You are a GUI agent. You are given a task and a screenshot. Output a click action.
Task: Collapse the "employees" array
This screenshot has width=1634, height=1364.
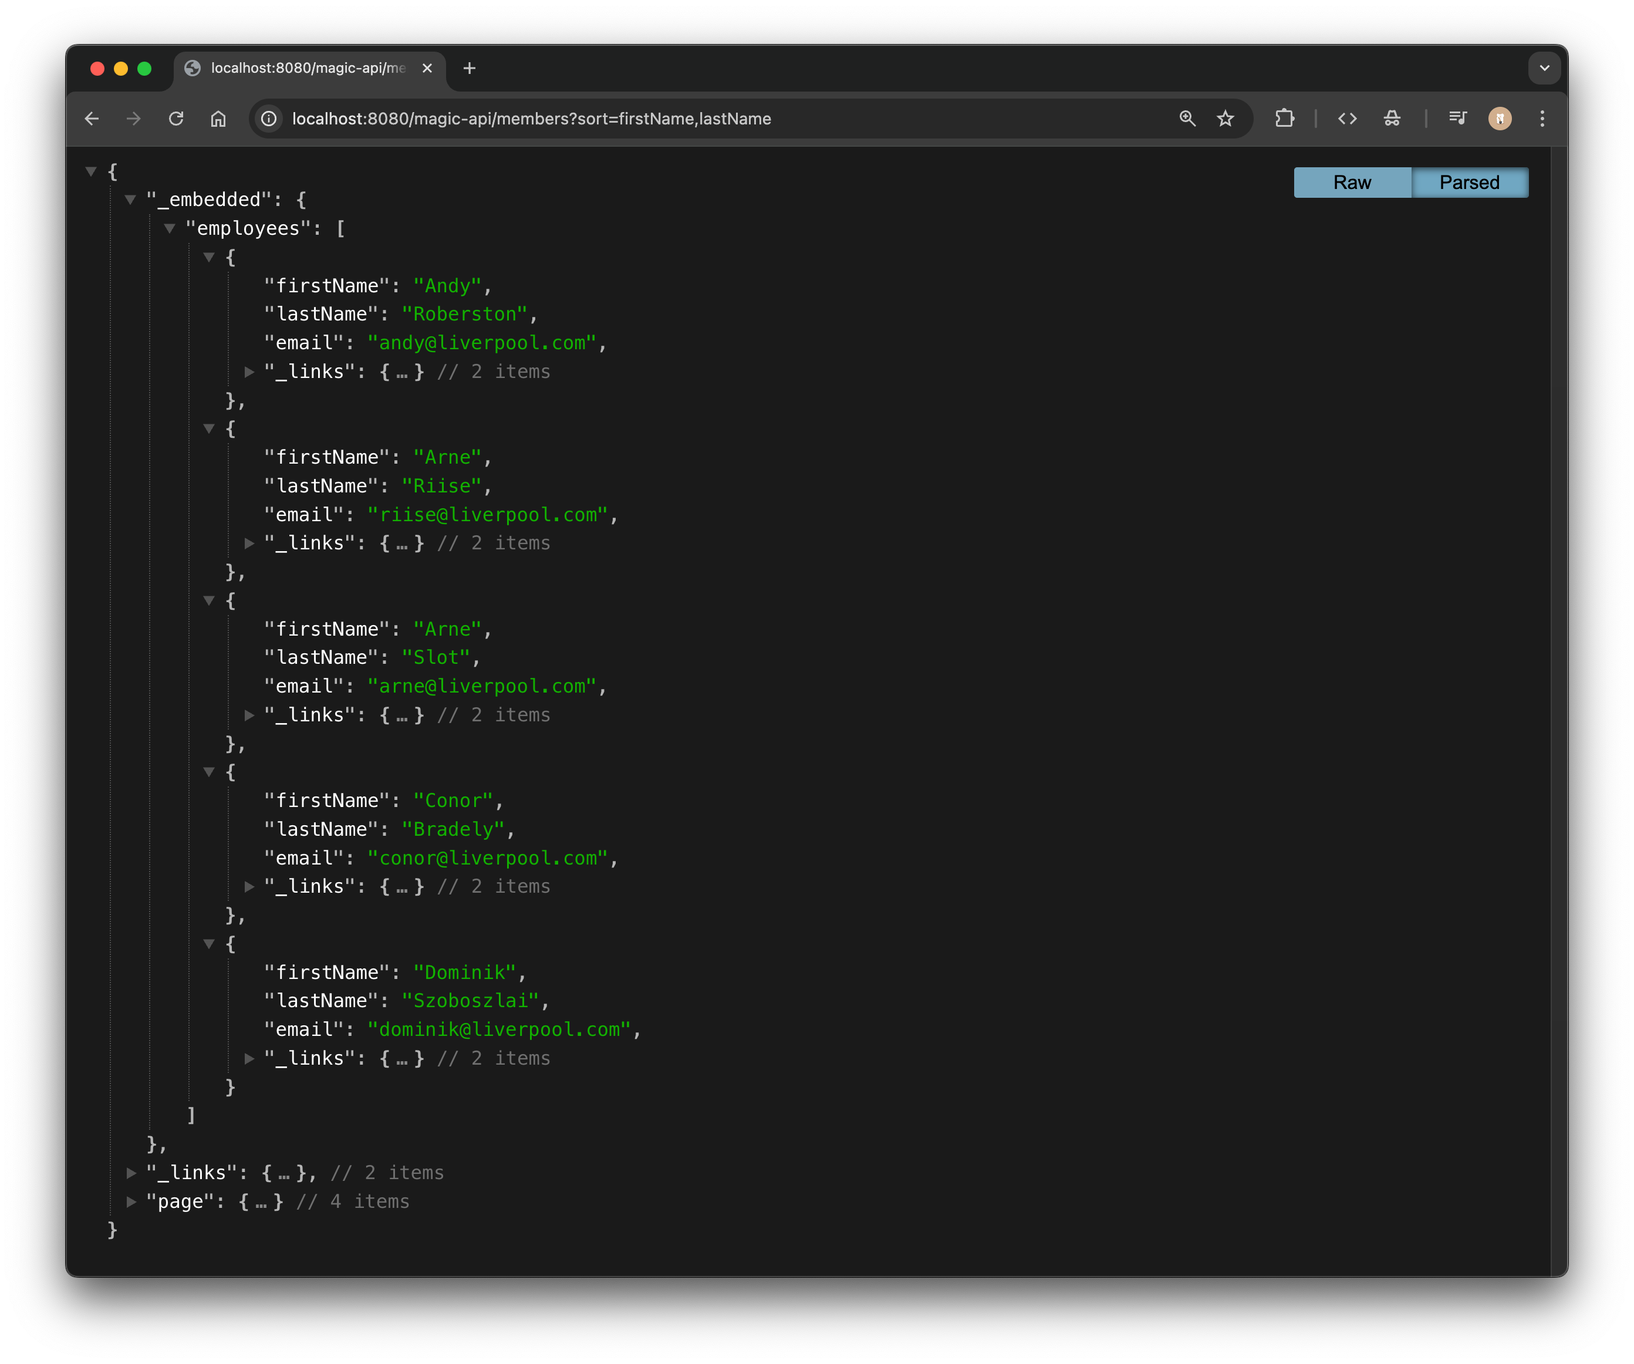coord(170,229)
